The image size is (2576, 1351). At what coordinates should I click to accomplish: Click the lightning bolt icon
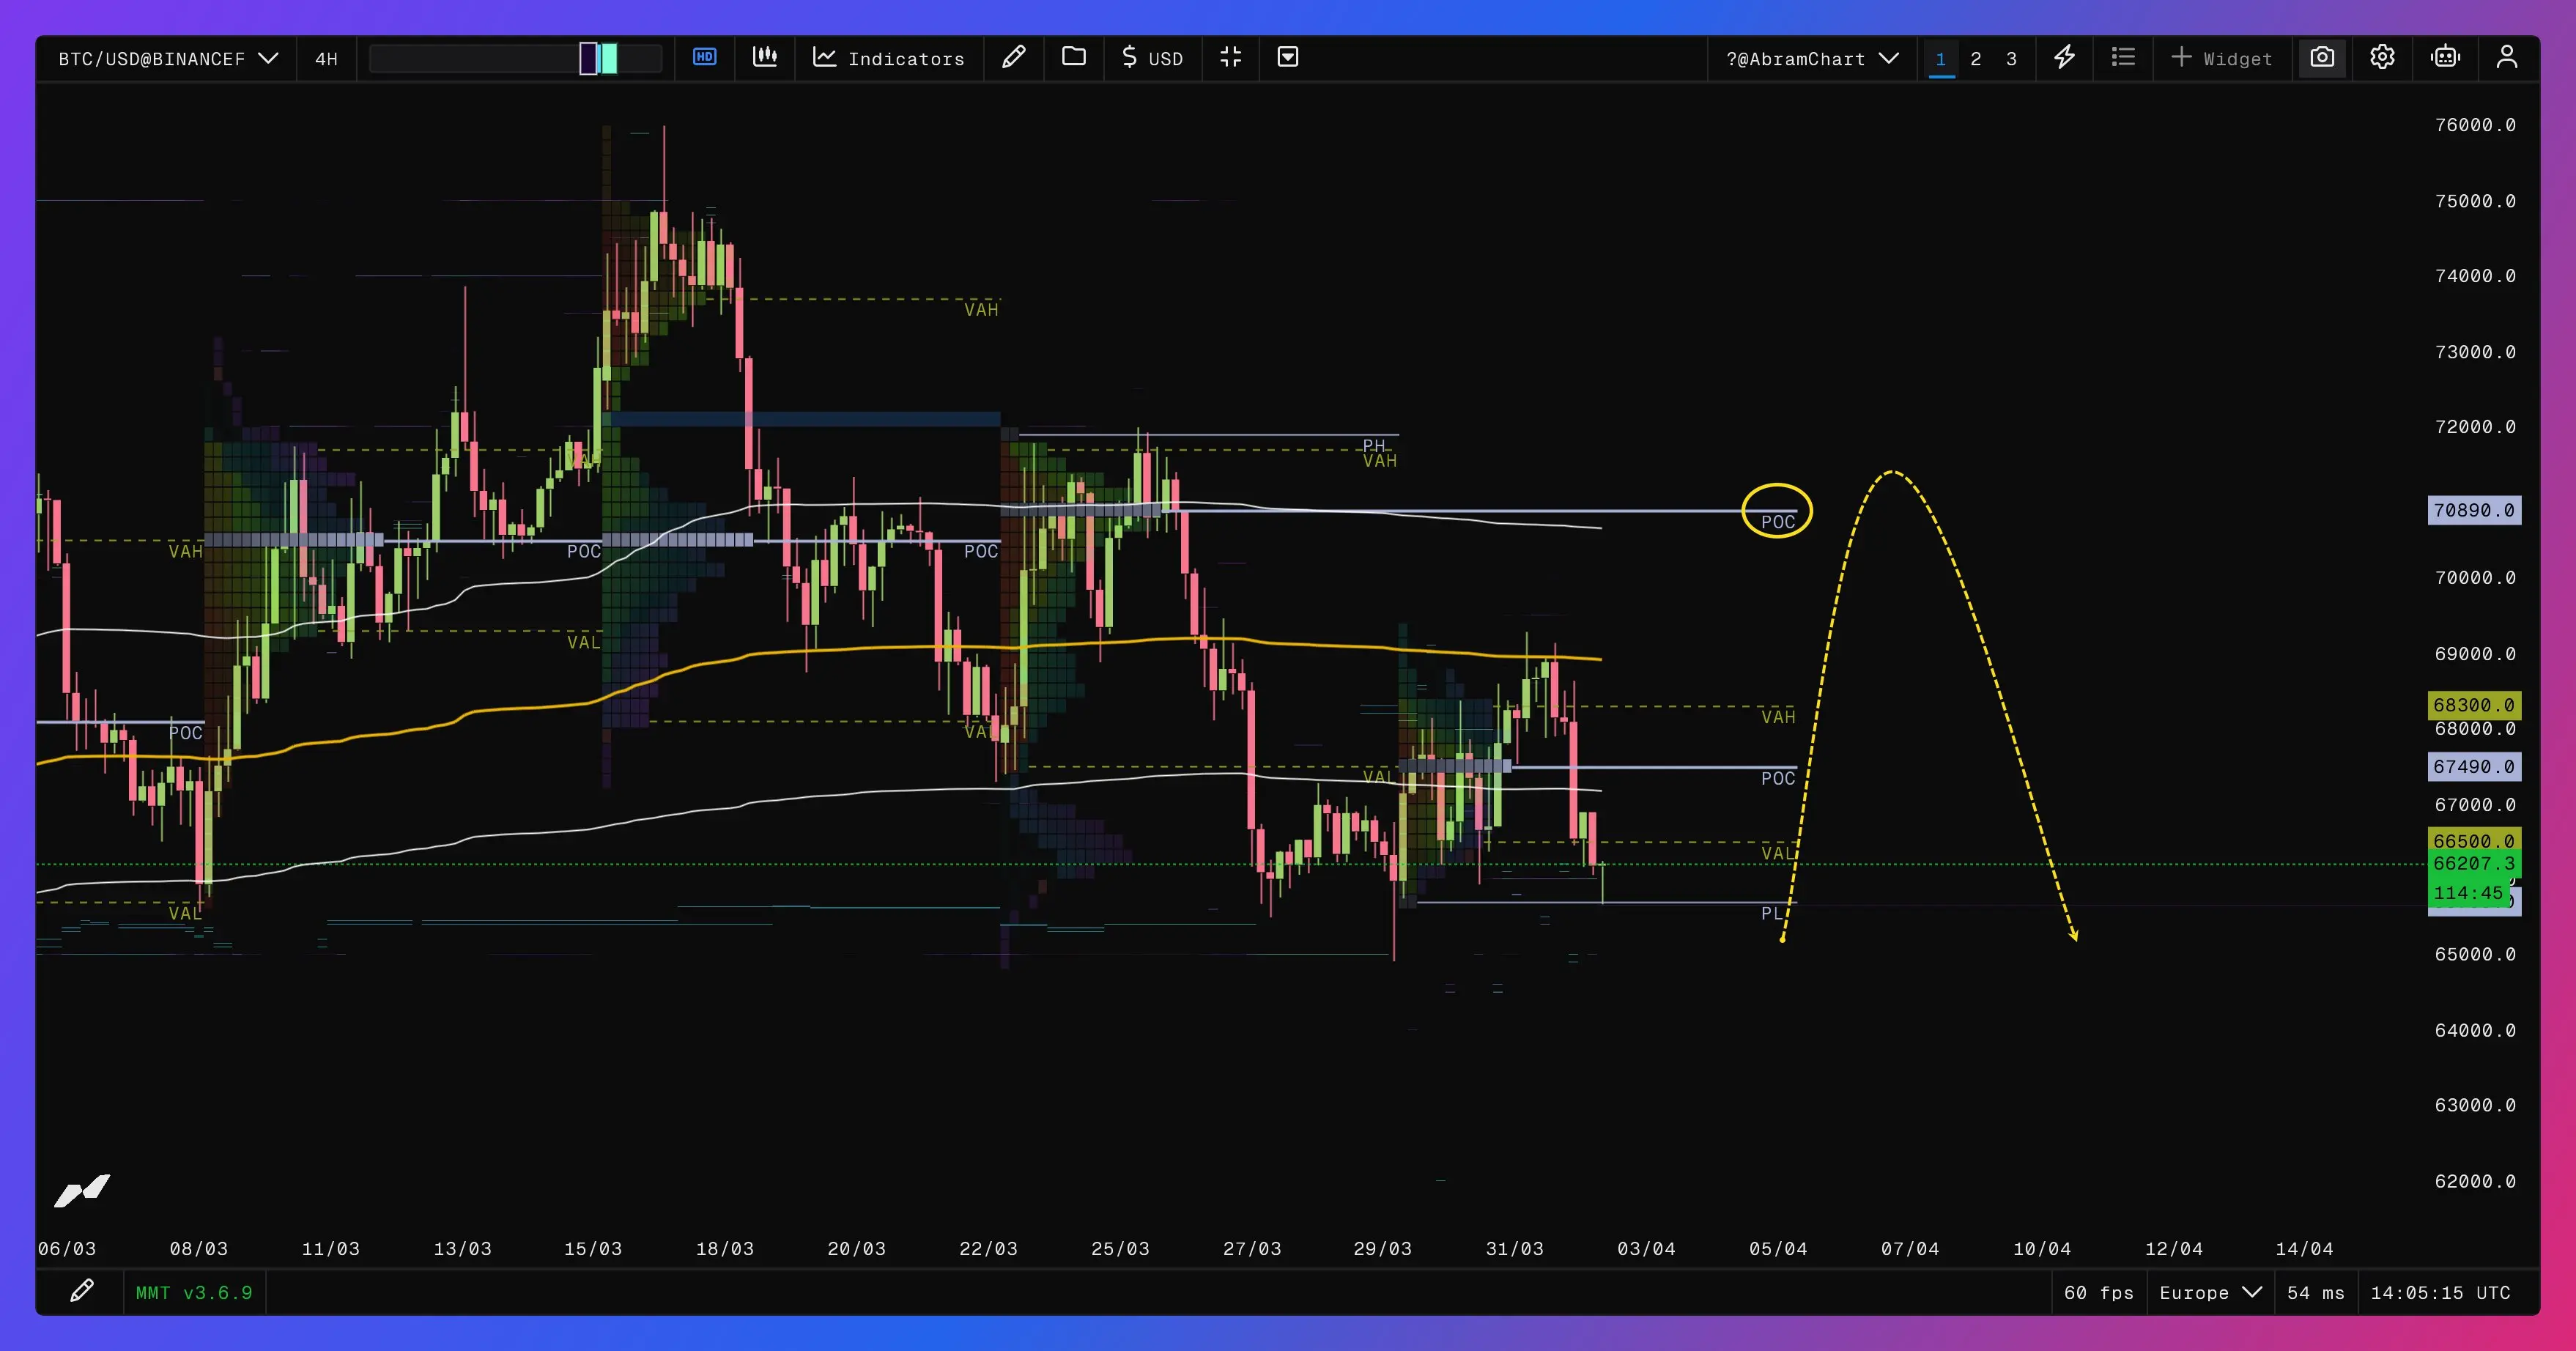pyautogui.click(x=2064, y=57)
